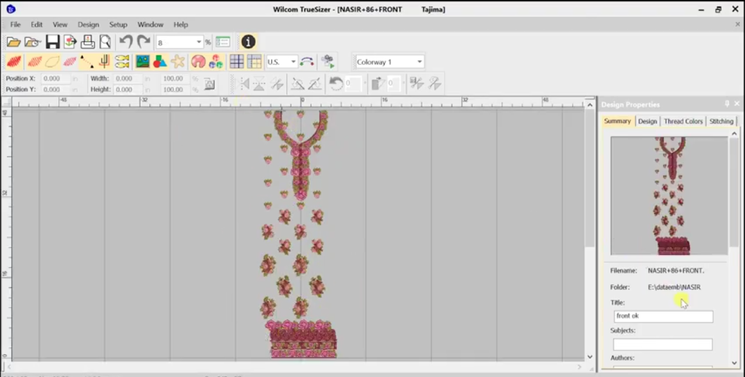This screenshot has width=745, height=377.
Task: Open the View menu
Action: click(60, 25)
